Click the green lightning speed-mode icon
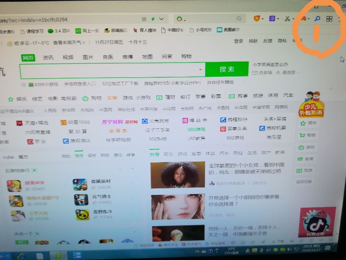346x260 pixels. (x=153, y=19)
